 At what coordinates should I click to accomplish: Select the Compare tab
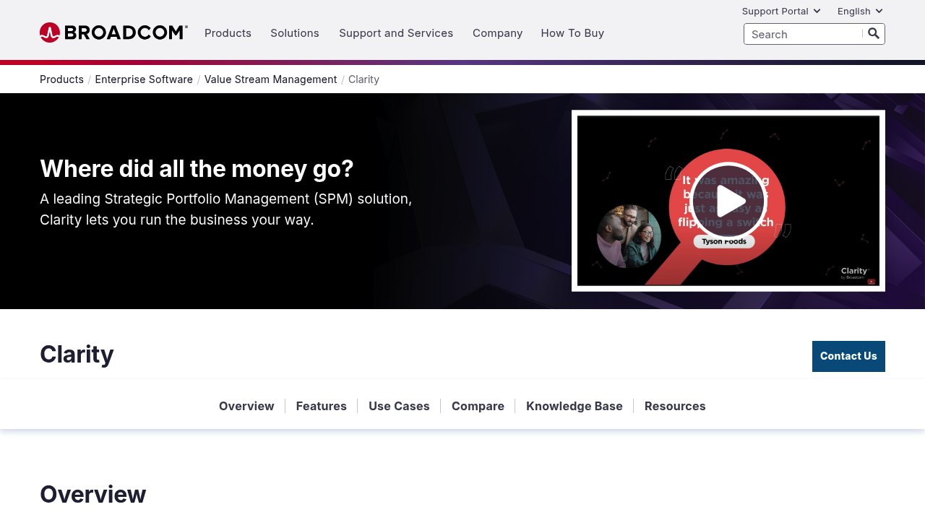pyautogui.click(x=478, y=406)
